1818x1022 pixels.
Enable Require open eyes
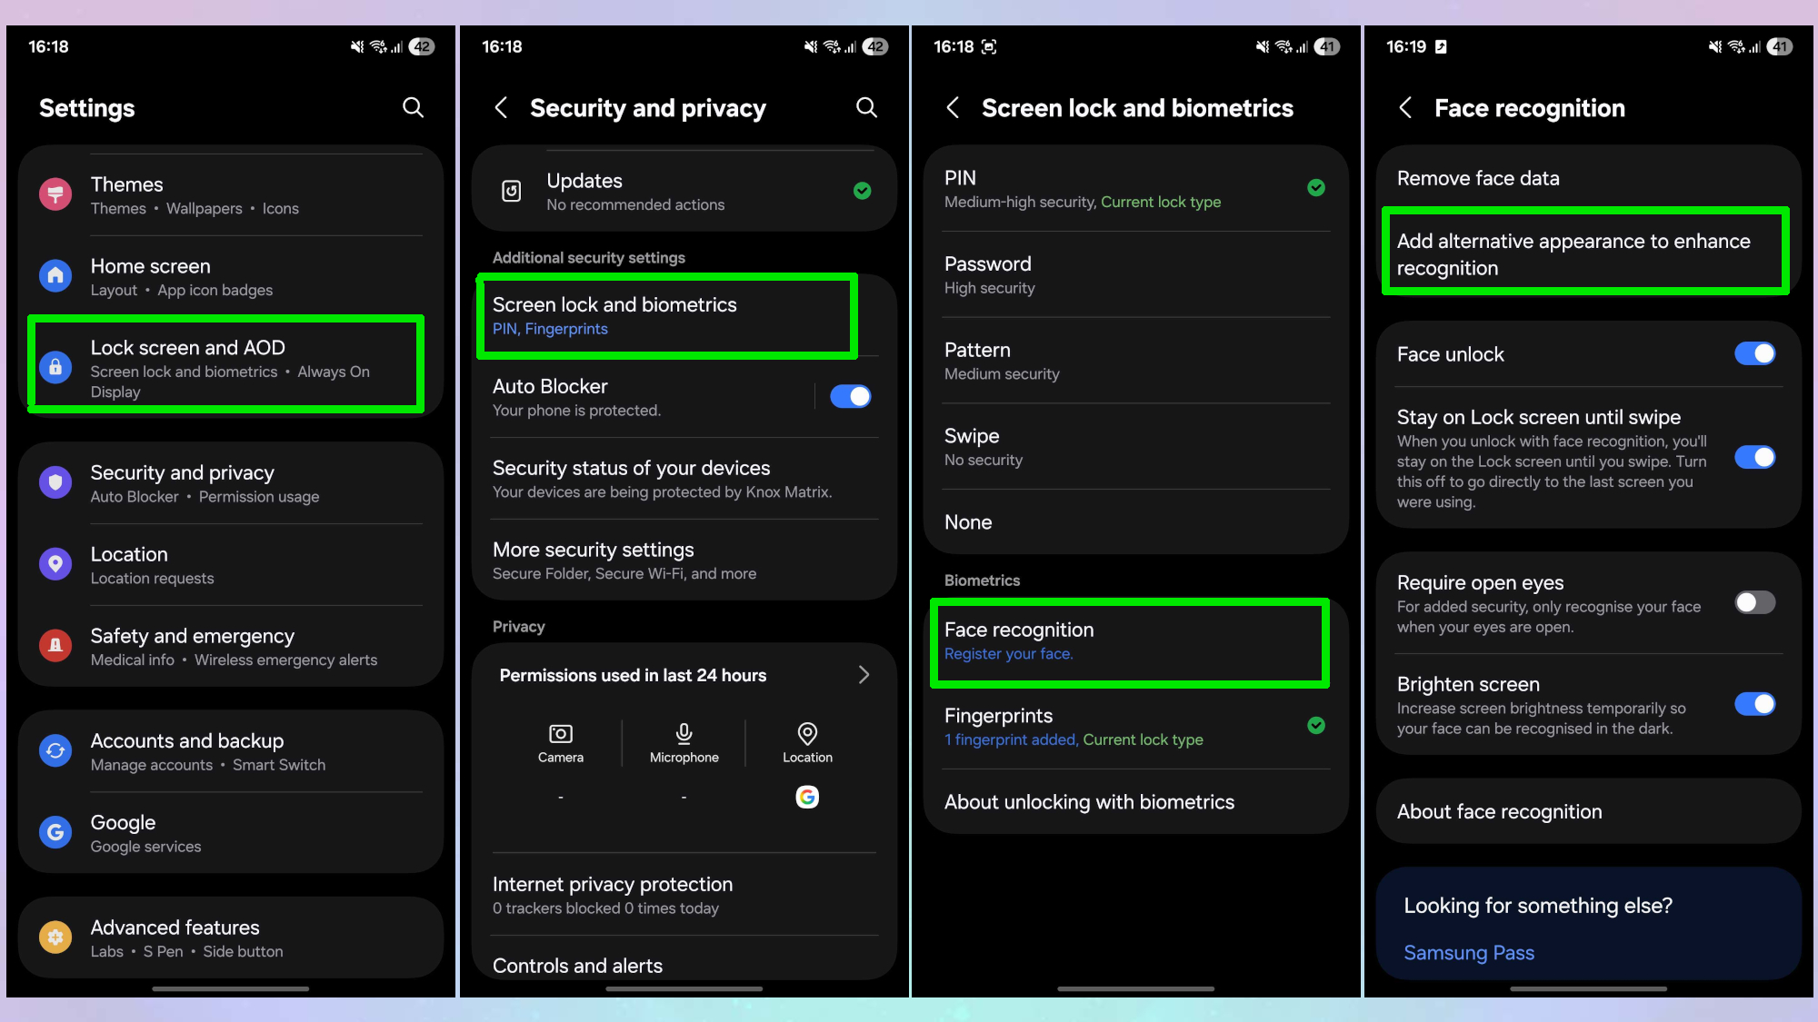click(x=1754, y=602)
